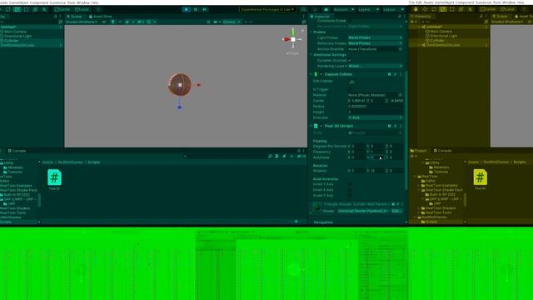
Task: Open the Console tab in left editor
Action: point(17,151)
